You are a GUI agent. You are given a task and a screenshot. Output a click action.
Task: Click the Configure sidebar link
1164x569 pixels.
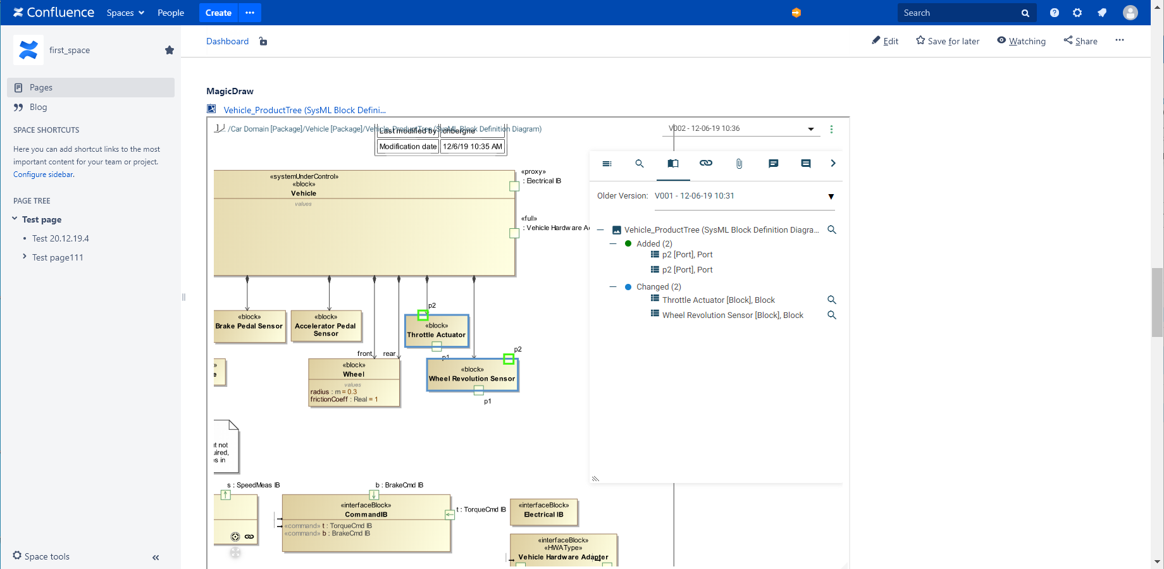(x=44, y=174)
